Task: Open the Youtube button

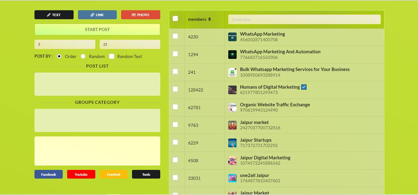Action: 81,174
